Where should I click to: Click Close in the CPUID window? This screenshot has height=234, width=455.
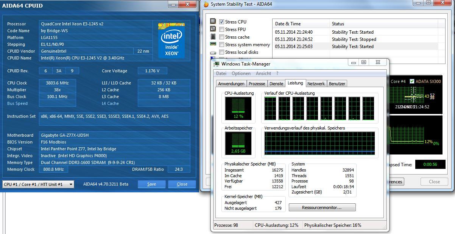point(182,184)
